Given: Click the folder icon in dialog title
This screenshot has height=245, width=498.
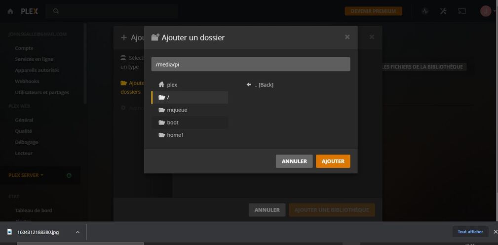Looking at the screenshot, I should [x=155, y=37].
